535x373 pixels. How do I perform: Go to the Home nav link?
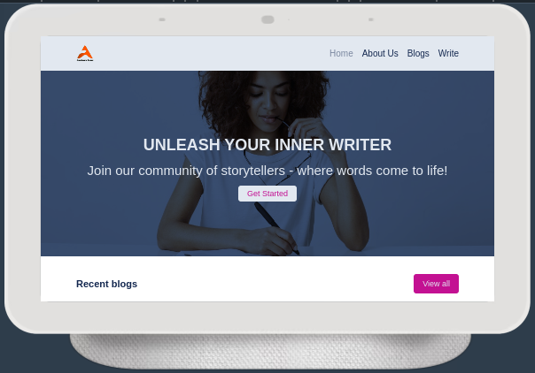coord(341,53)
